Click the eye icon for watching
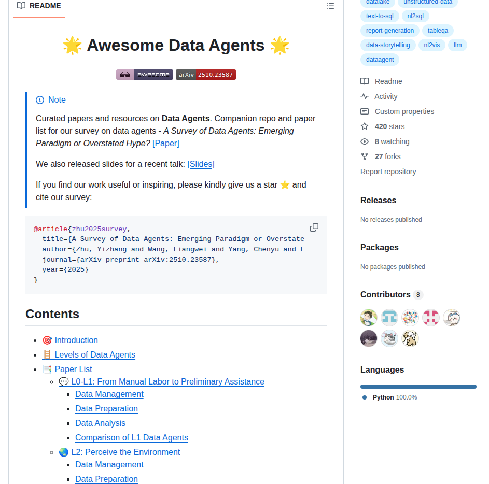 [364, 141]
